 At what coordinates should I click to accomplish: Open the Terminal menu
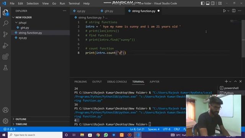pos(74,3)
